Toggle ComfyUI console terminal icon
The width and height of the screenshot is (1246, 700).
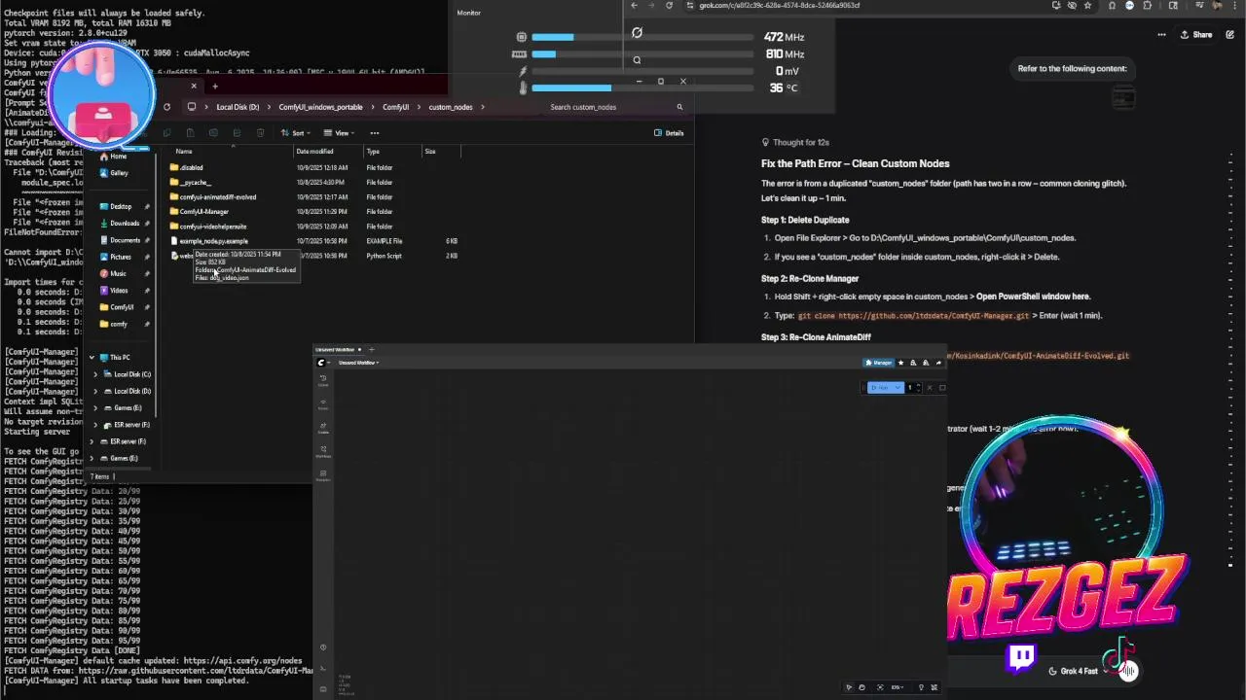[323, 666]
